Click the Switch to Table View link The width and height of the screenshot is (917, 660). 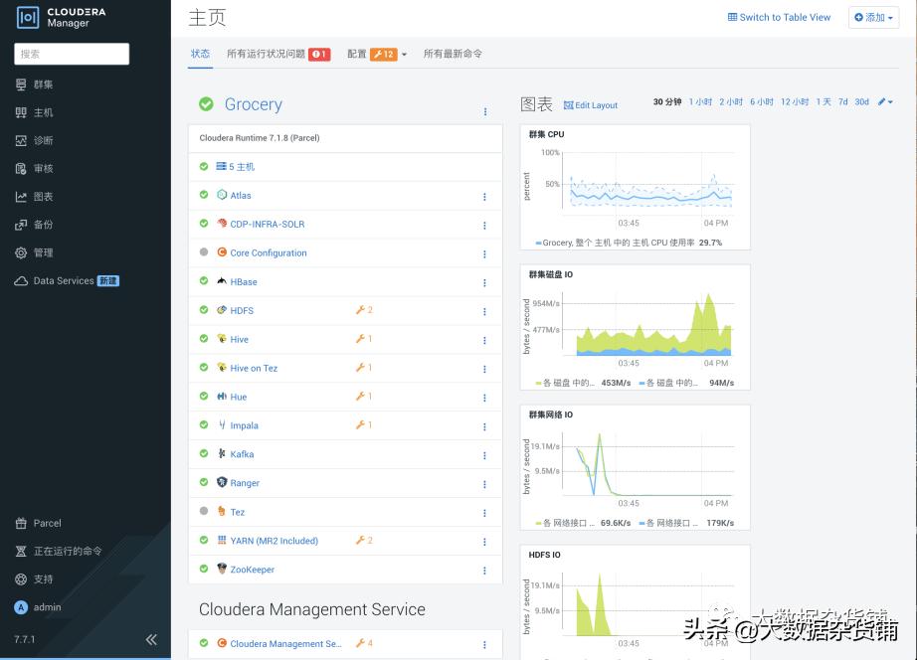point(778,17)
